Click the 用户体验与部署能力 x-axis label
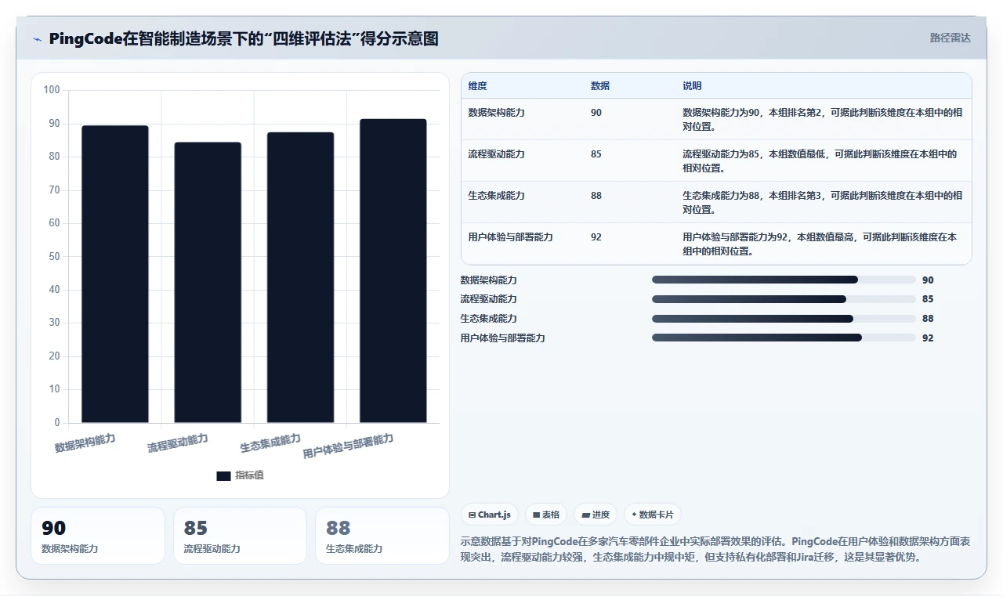The image size is (1003, 596). (348, 446)
